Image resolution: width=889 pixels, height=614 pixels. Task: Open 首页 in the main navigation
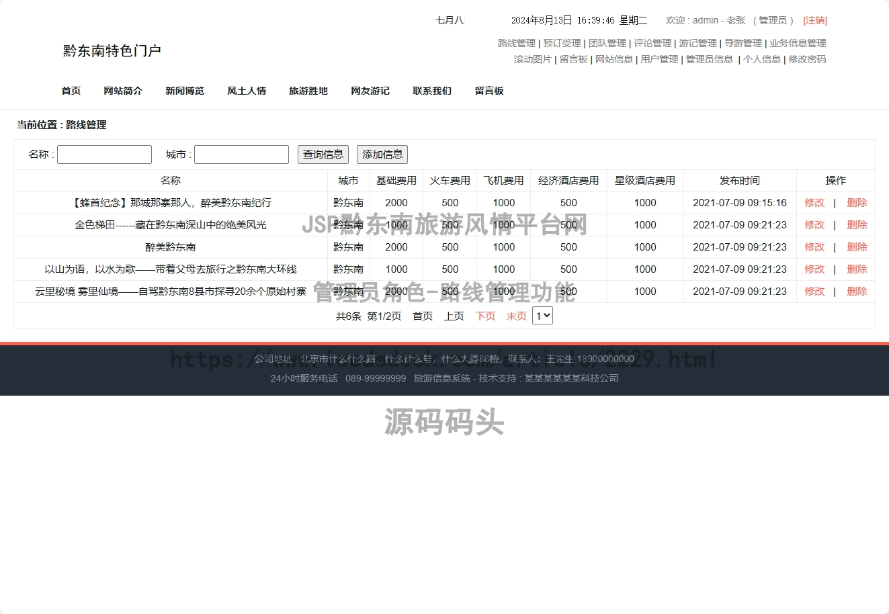(x=71, y=91)
